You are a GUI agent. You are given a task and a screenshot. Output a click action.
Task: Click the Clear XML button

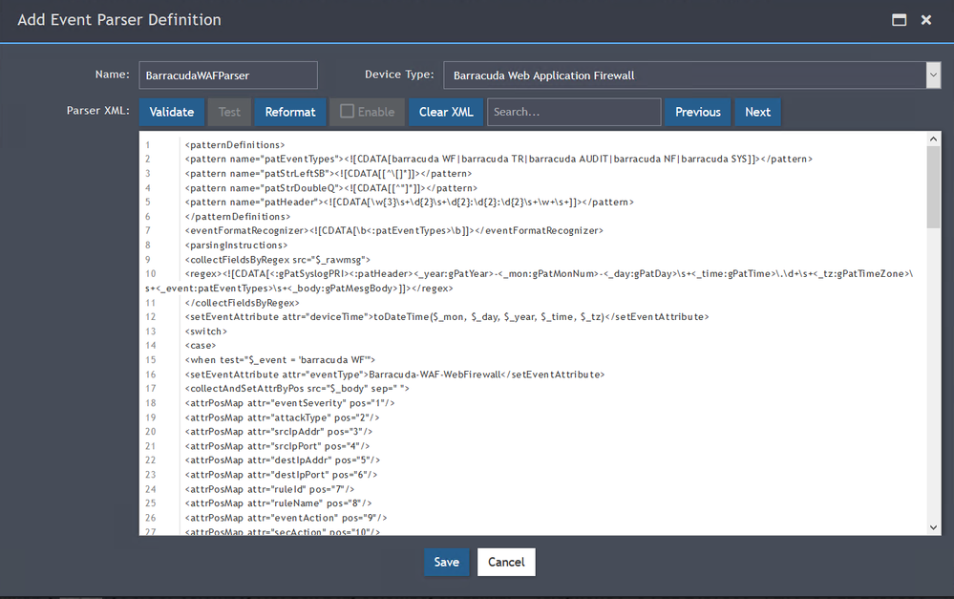(446, 112)
